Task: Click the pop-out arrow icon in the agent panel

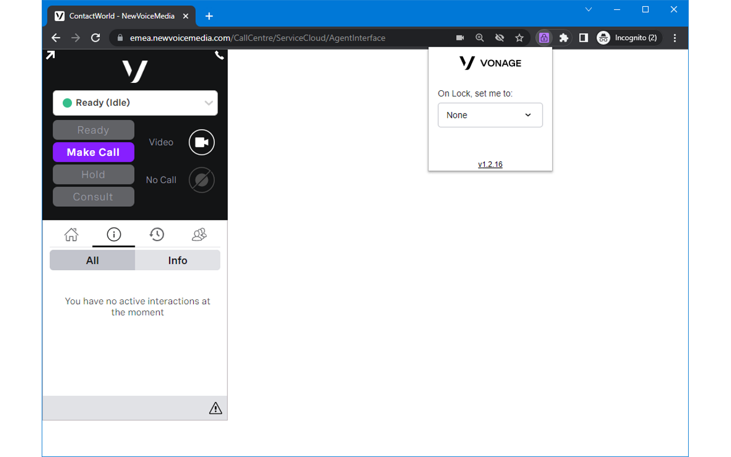Action: 50,55
